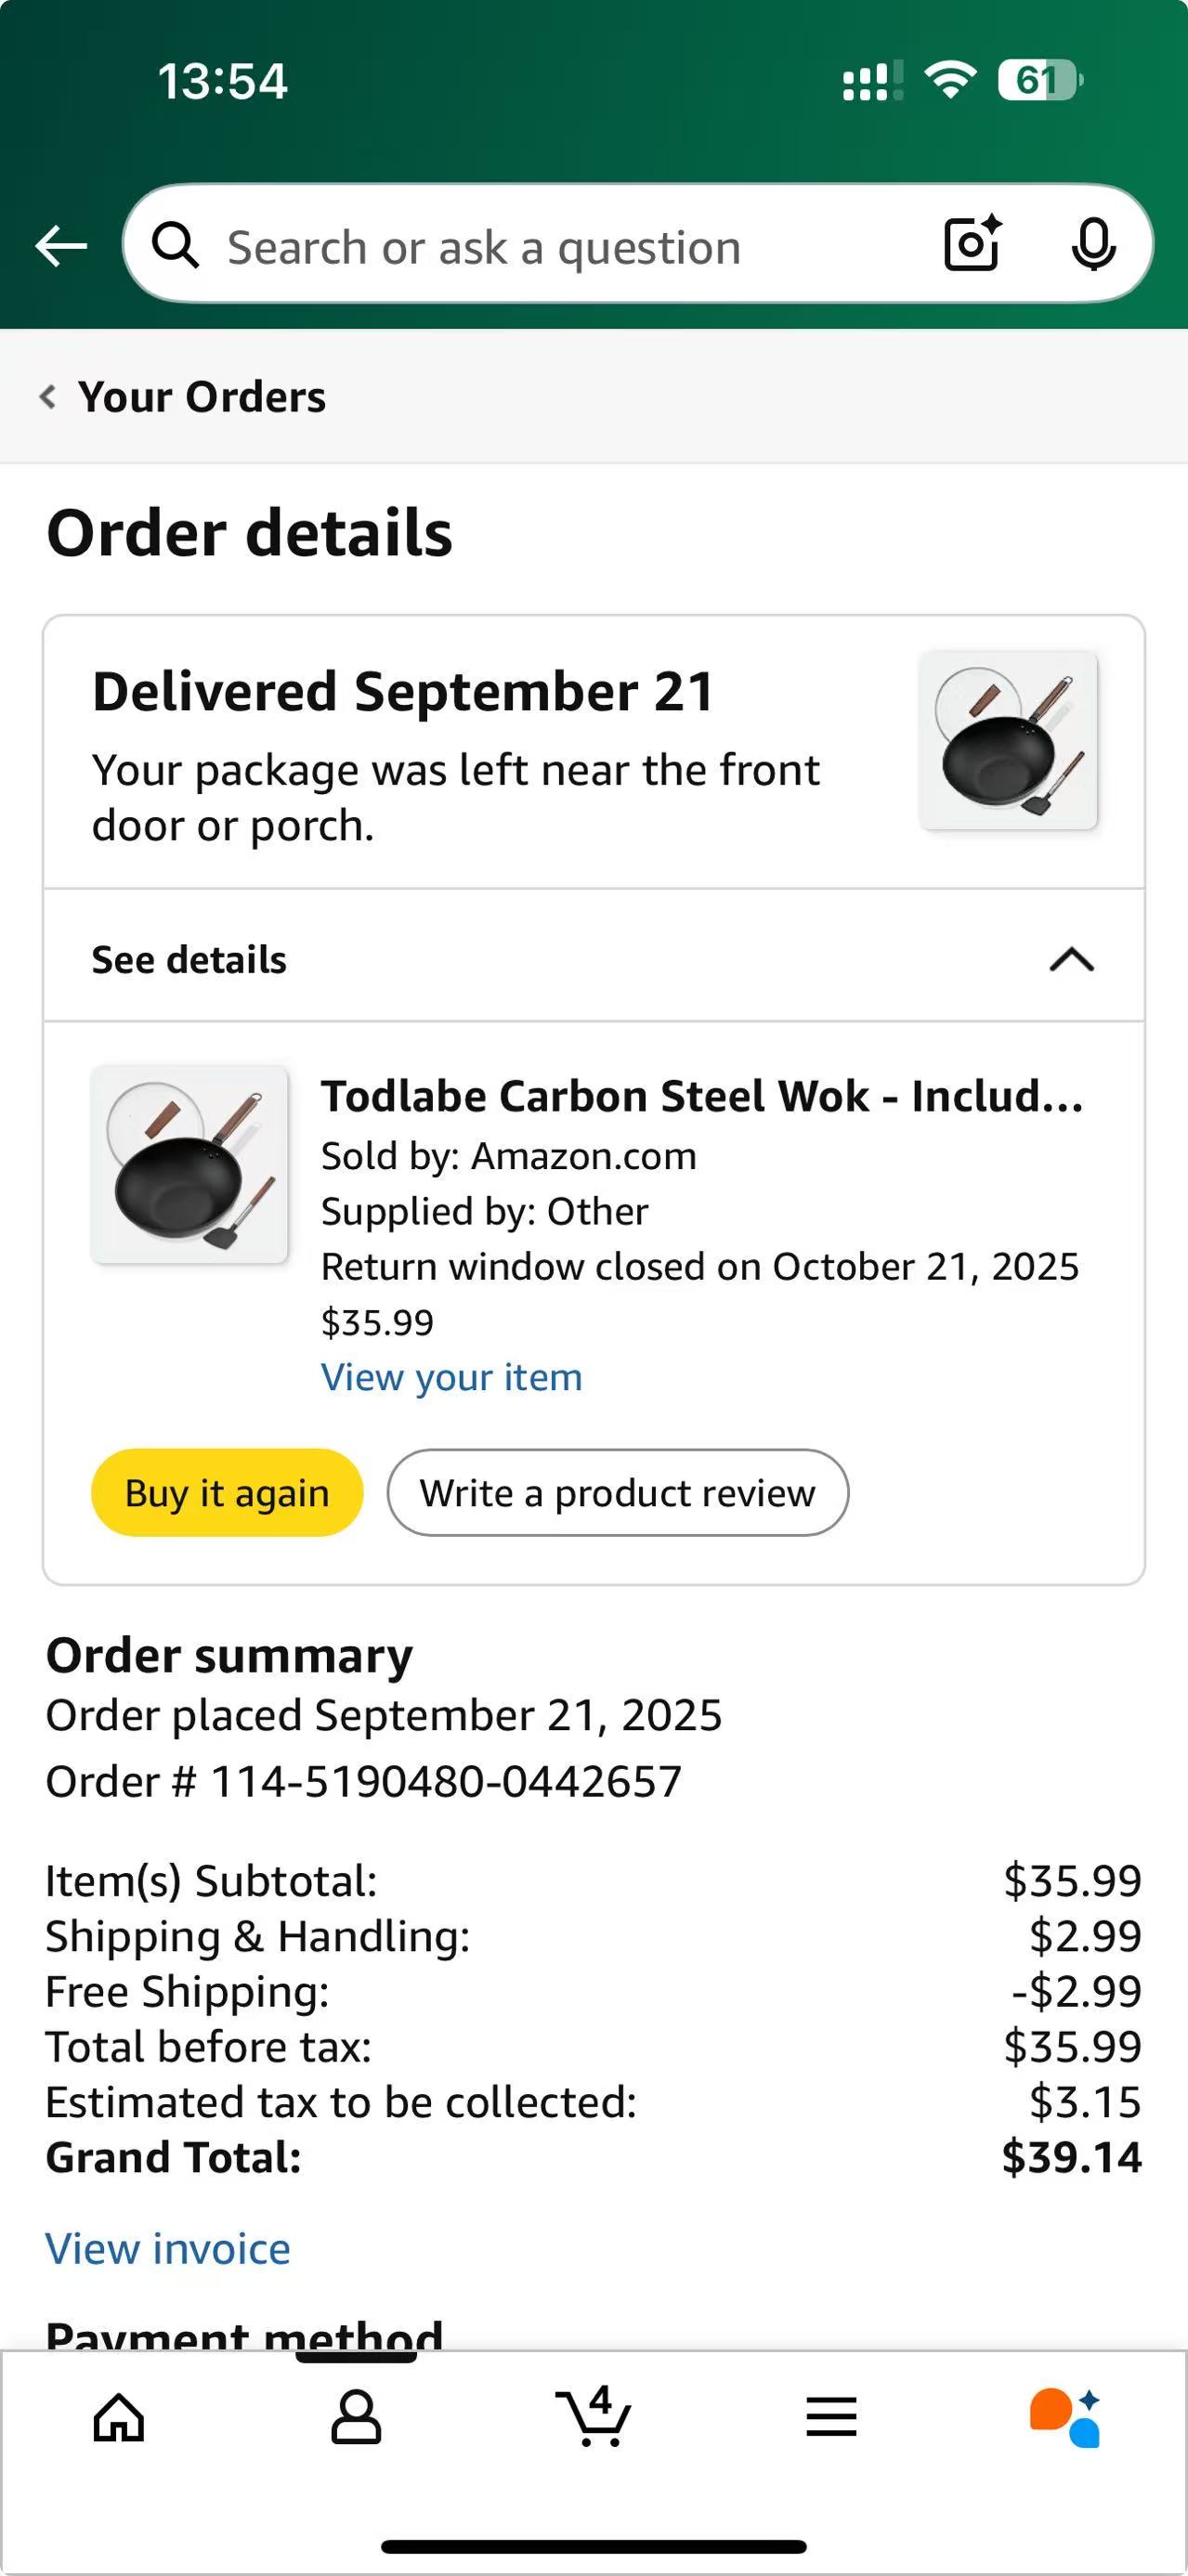Open the hamburger menu tab
This screenshot has height=2576, width=1188.
tap(831, 2418)
